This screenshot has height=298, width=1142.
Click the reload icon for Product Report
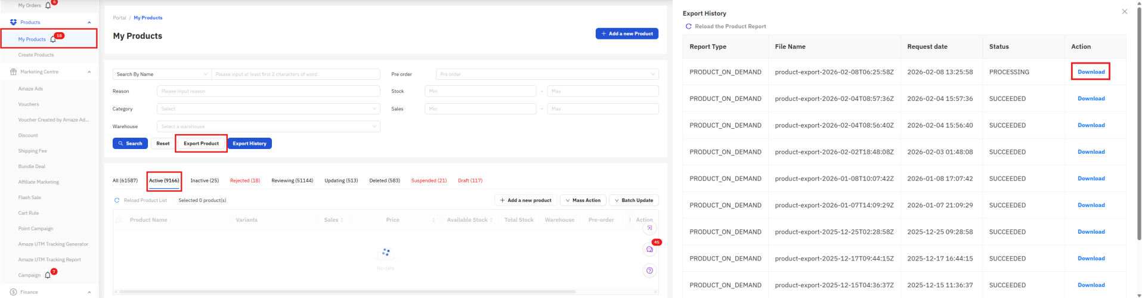(688, 26)
